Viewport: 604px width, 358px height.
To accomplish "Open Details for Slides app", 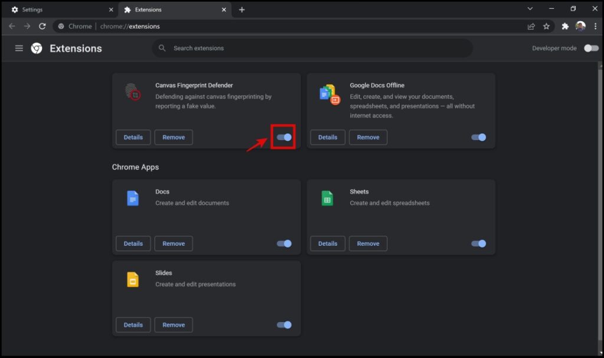I will coord(133,325).
